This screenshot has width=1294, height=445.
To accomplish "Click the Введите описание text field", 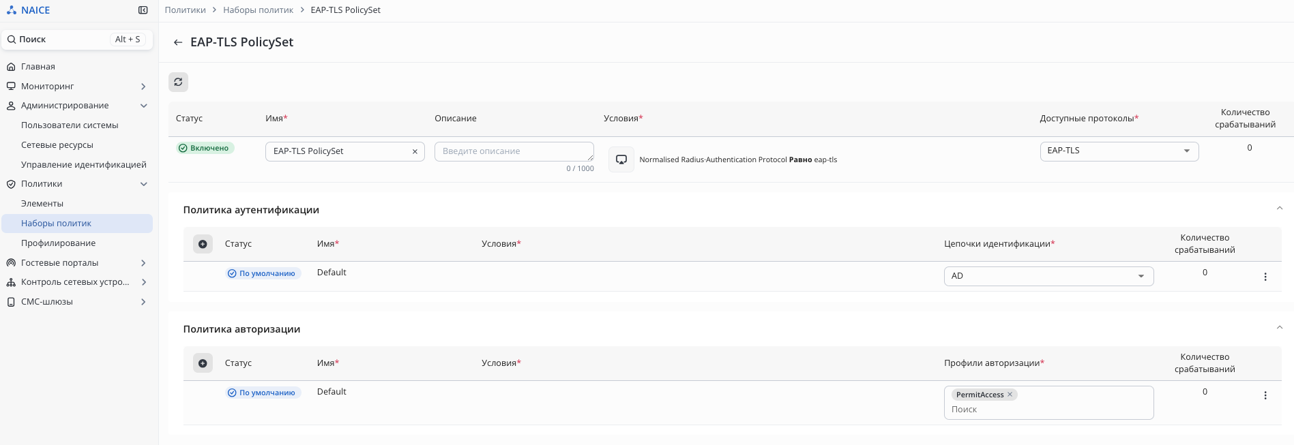I will tap(514, 151).
